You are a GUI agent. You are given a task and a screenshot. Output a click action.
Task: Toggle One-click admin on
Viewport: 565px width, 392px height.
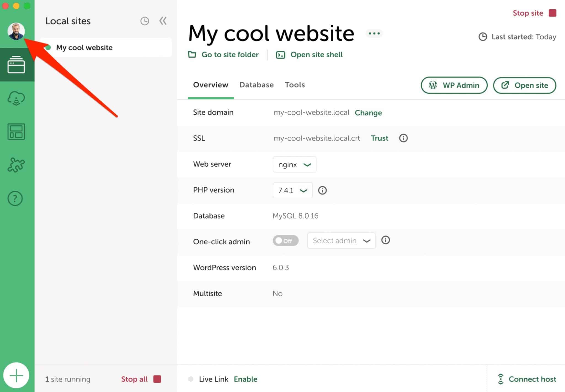point(286,240)
